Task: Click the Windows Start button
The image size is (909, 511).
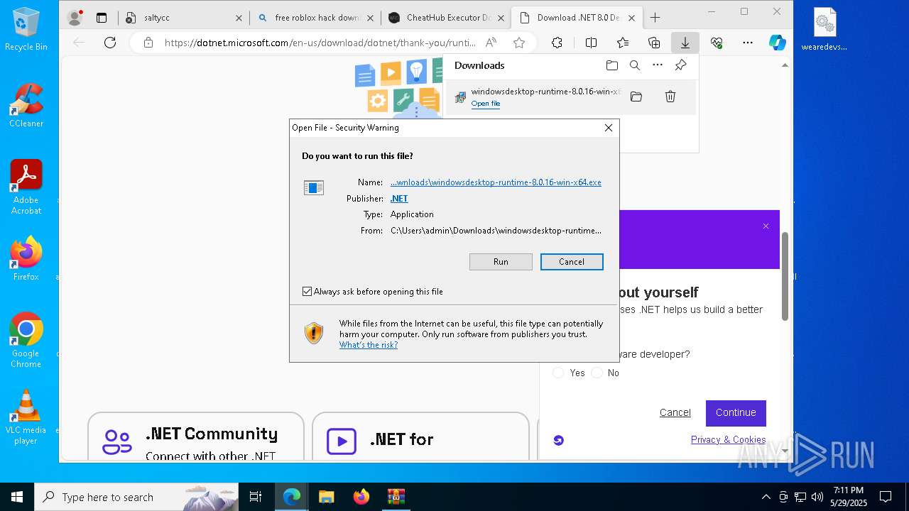Action: 16,497
